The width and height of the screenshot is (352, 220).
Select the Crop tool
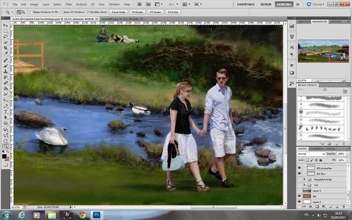[5, 48]
